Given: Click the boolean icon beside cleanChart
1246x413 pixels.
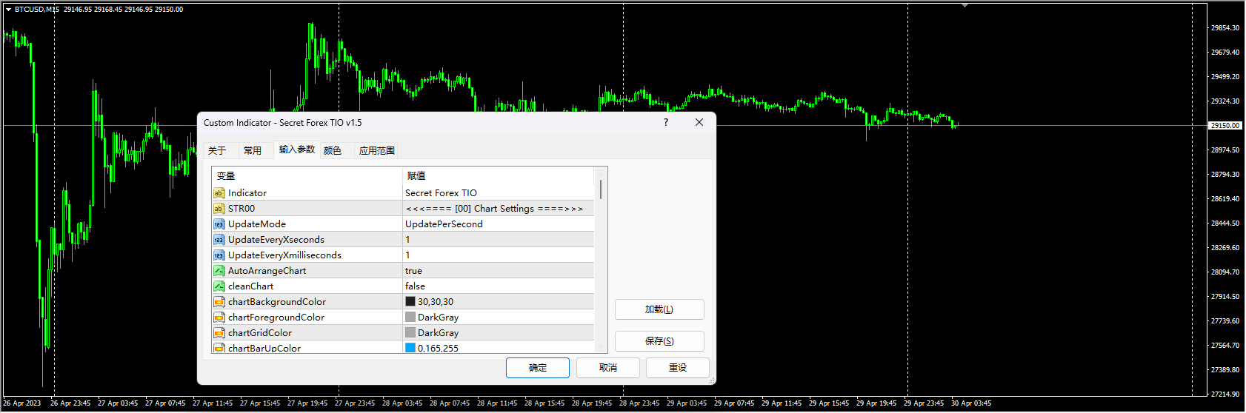Looking at the screenshot, I should 219,286.
